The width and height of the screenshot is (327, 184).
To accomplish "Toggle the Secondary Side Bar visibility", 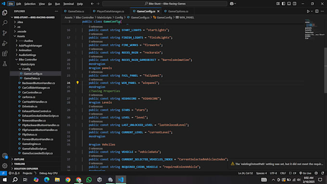I will [294, 4].
